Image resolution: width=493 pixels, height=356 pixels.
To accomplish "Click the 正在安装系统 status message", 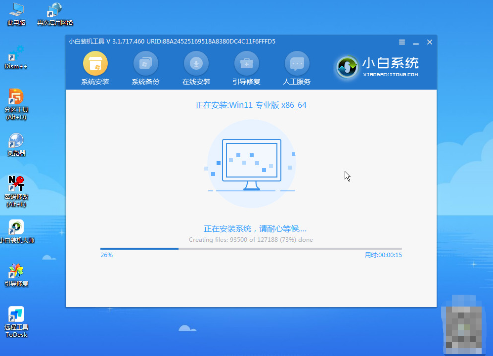I will (x=251, y=228).
